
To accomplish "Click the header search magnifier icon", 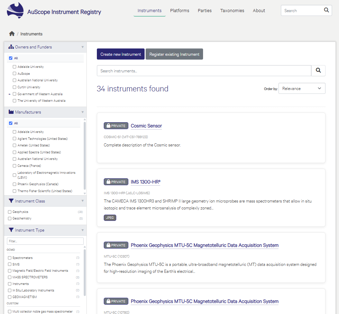I will (326, 10).
